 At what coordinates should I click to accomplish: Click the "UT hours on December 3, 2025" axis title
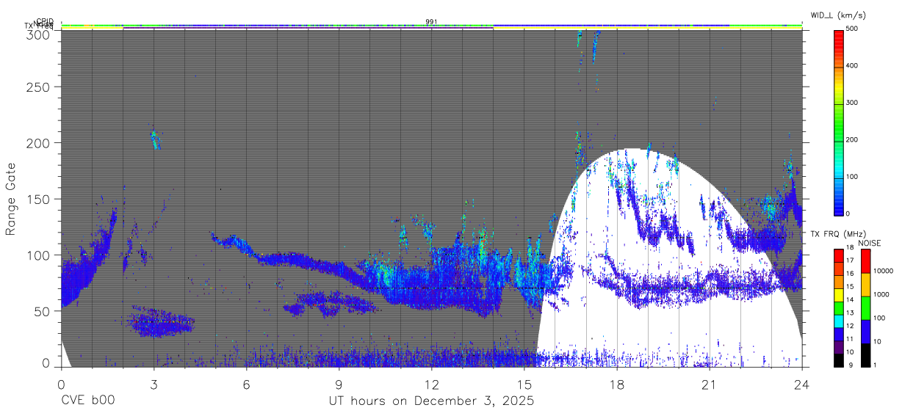(431, 401)
